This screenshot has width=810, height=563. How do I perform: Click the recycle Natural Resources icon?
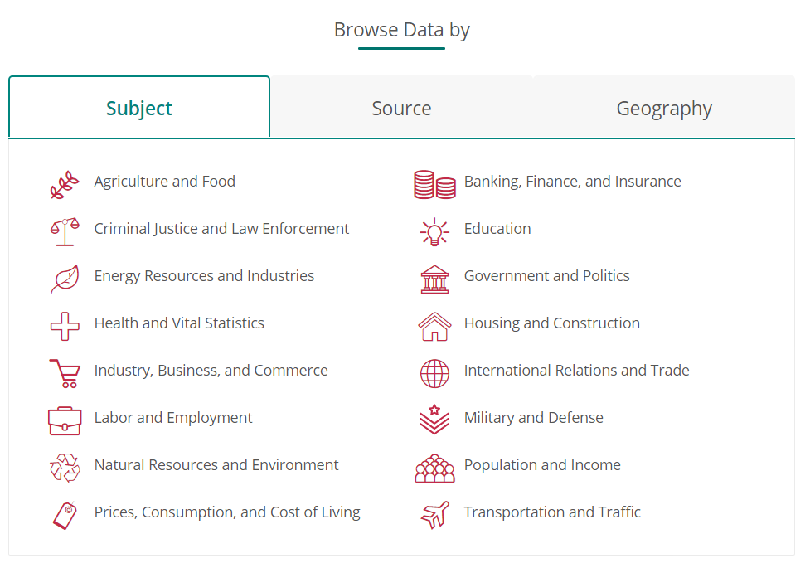[65, 468]
